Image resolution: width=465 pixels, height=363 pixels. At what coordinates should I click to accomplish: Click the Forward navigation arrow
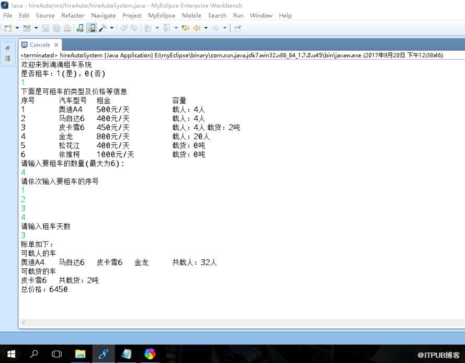point(216,28)
